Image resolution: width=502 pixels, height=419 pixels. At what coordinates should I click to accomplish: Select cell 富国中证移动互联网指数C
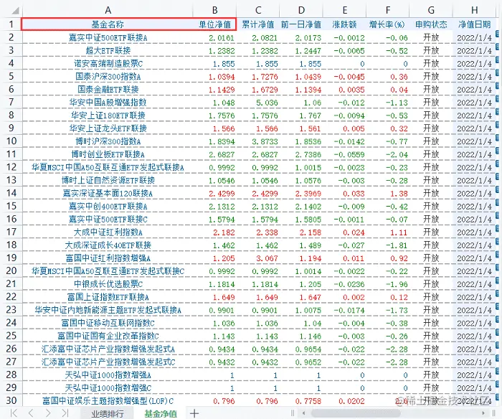(x=108, y=323)
